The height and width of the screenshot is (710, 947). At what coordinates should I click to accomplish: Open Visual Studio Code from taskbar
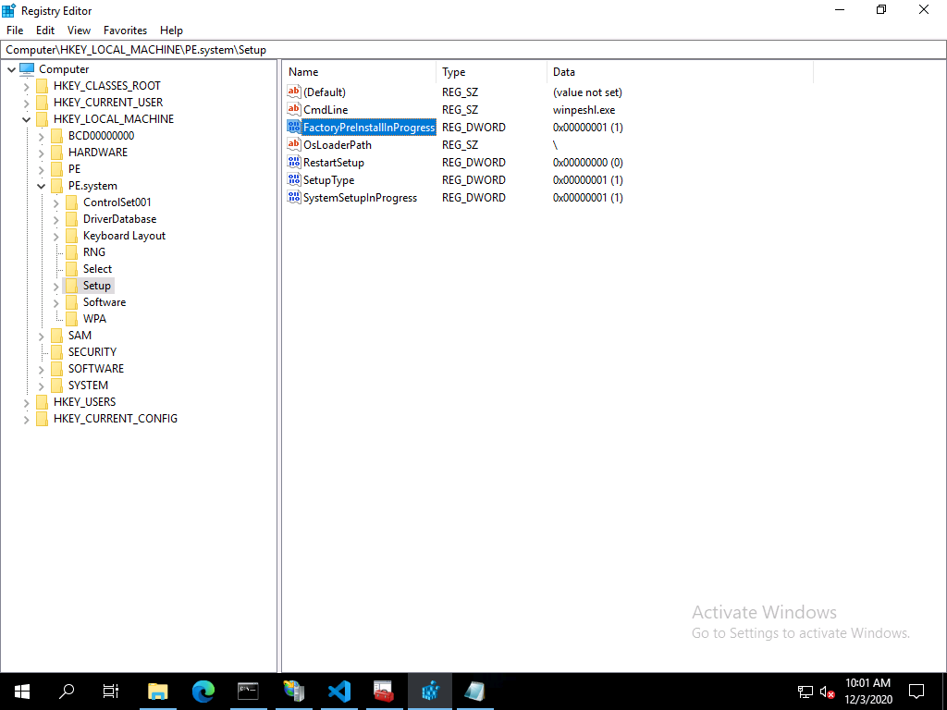339,691
